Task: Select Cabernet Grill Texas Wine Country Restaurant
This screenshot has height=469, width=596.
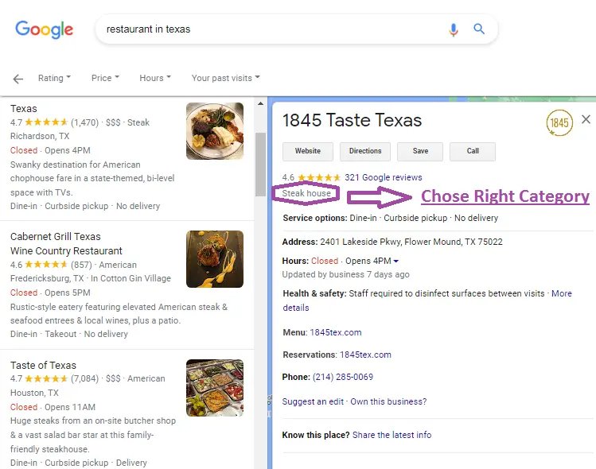Action: (67, 243)
